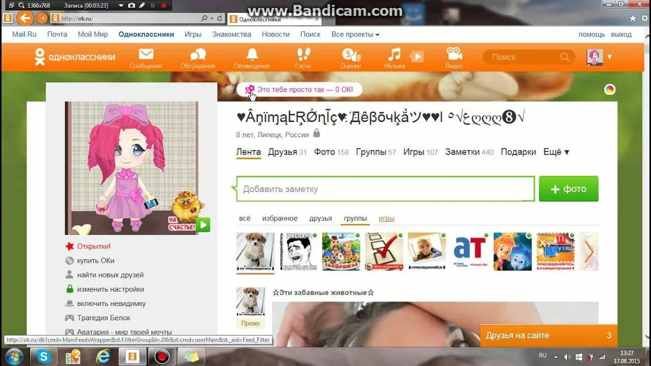Click Mail.Ru in the top portal bar
Screen dimensions: 651x366
[x=24, y=34]
